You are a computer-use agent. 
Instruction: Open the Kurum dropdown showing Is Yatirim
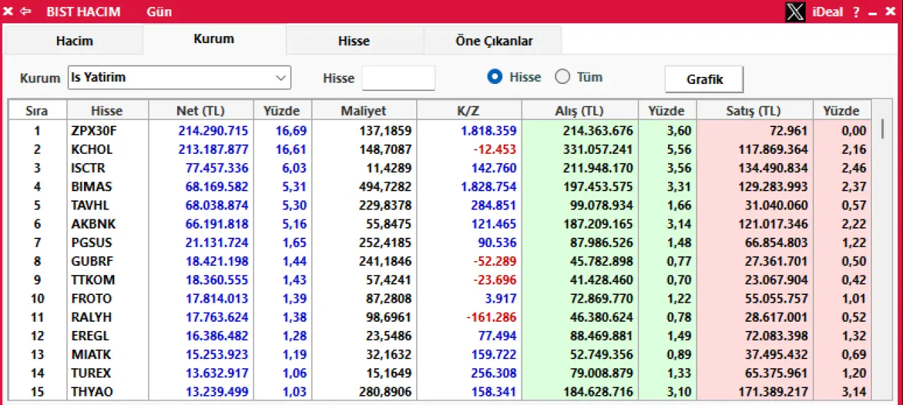click(180, 78)
